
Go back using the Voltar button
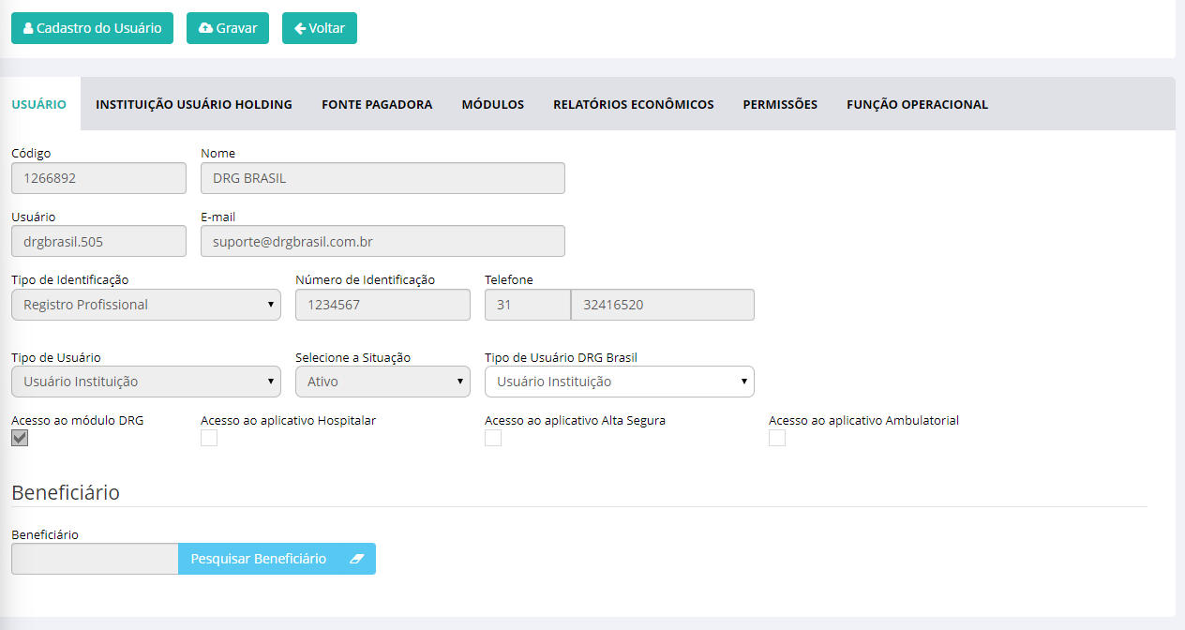[320, 28]
